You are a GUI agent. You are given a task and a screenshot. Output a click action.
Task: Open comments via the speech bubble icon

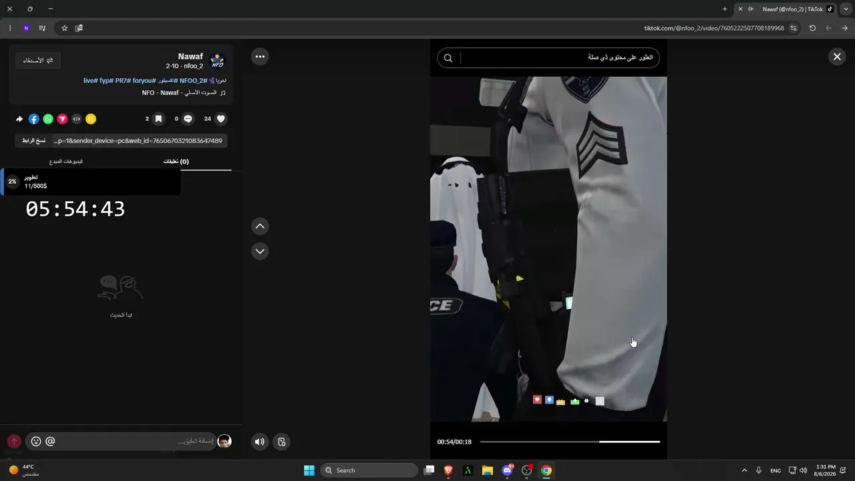[x=188, y=119]
